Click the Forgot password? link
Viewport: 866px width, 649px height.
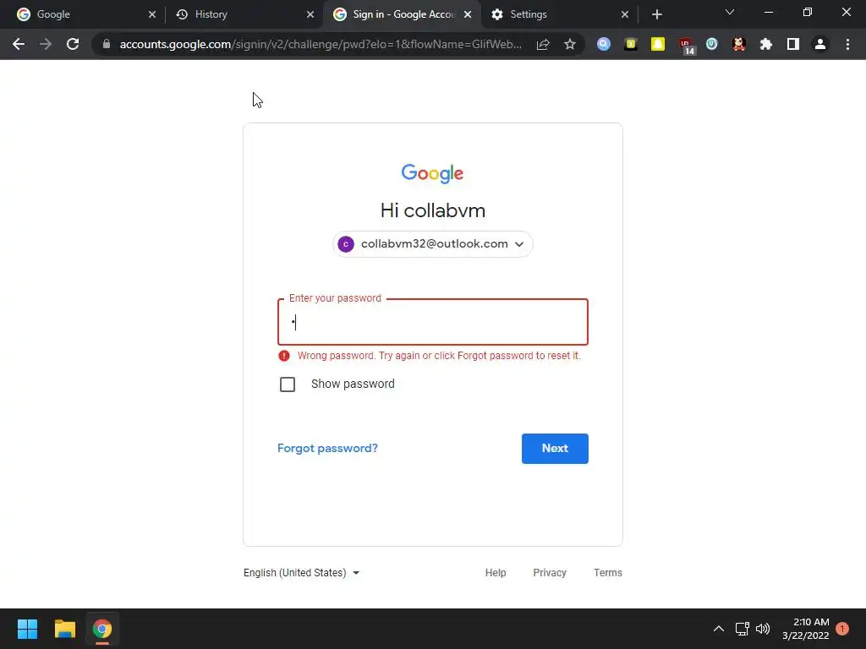click(327, 448)
